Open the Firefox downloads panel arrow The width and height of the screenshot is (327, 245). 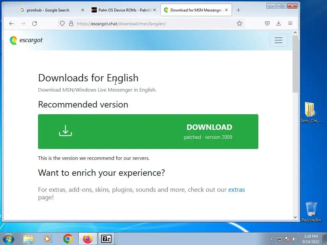click(278, 23)
